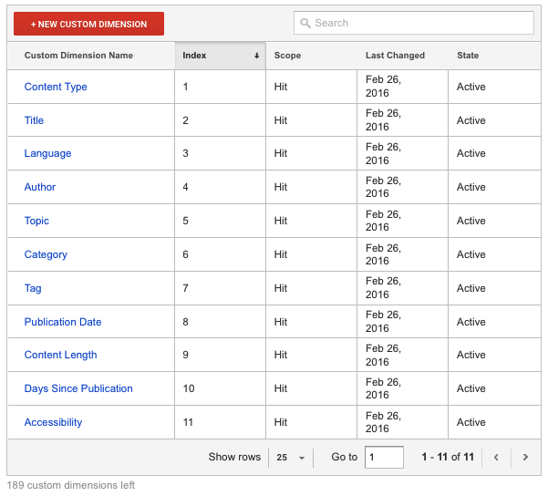Image resolution: width=548 pixels, height=496 pixels.
Task: Open the Content Length dimension
Action: (60, 355)
